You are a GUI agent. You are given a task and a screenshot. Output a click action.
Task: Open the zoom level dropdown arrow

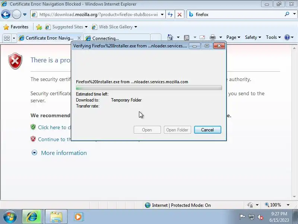pos(288,205)
